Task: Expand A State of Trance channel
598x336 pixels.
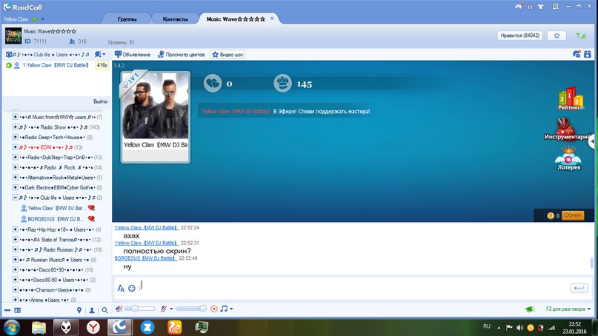Action: [x=15, y=239]
